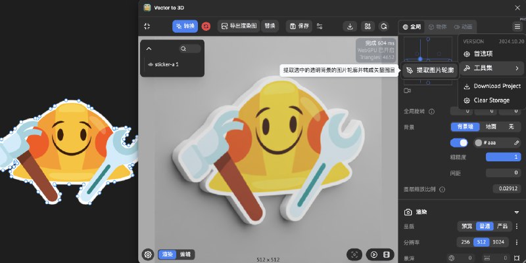
Task: Click the focus target icon beside 景深
Action: coord(517,258)
